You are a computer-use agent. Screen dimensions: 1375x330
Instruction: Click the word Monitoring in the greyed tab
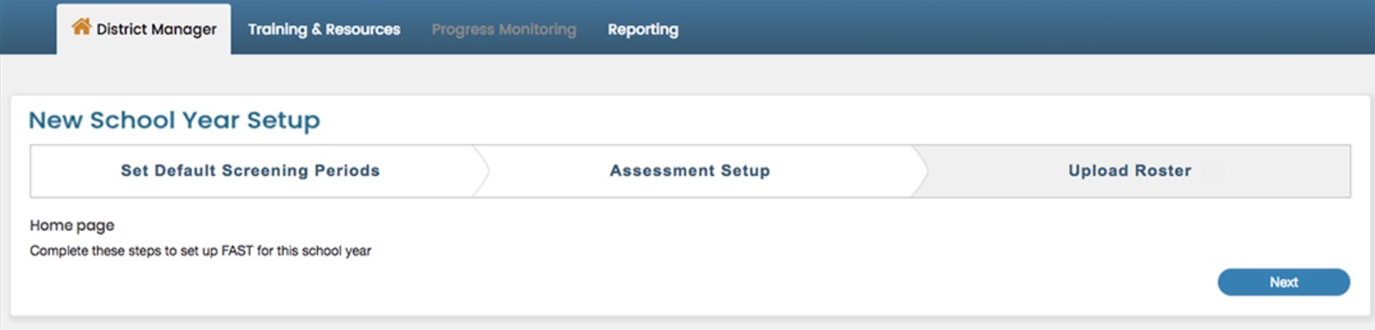coord(538,30)
